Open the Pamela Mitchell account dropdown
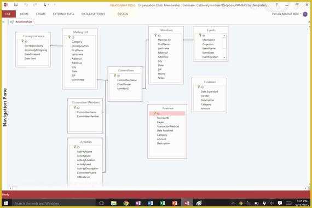 pos(286,14)
